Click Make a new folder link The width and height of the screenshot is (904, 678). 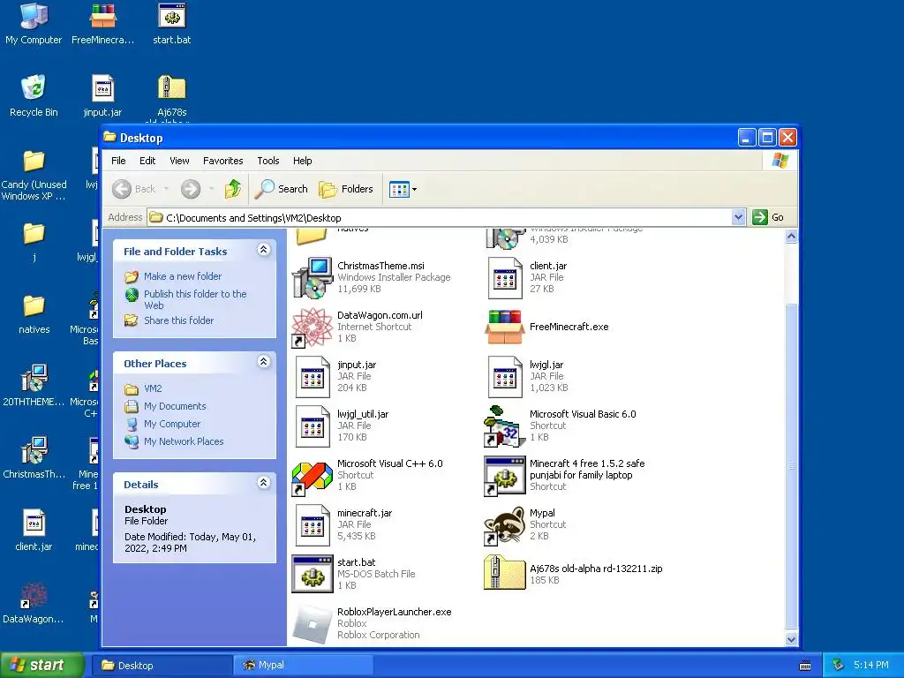[x=183, y=276]
